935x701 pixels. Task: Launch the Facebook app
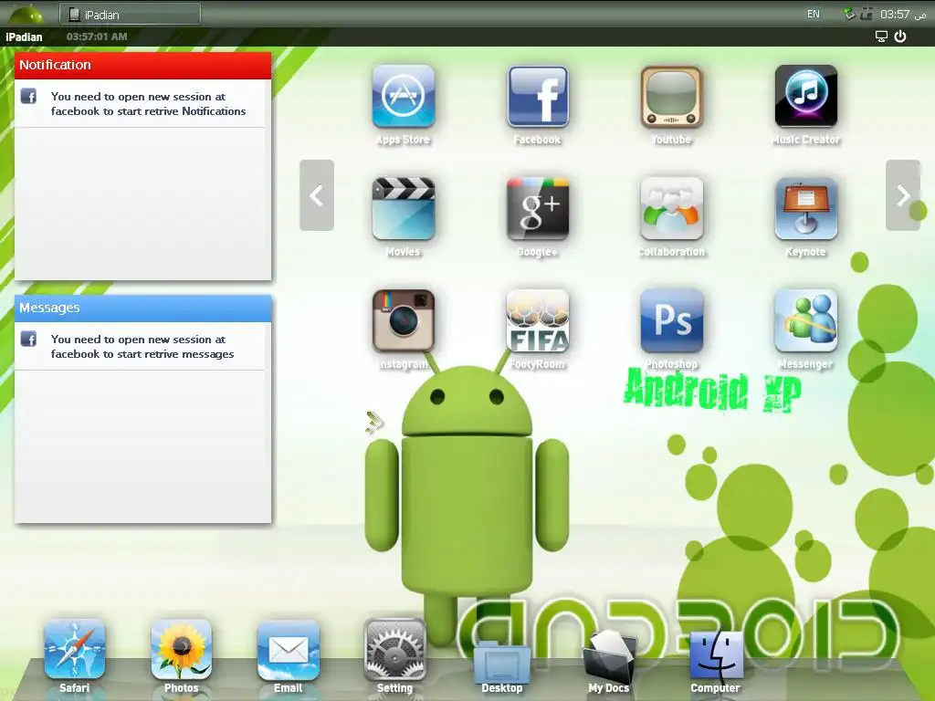pyautogui.click(x=537, y=97)
